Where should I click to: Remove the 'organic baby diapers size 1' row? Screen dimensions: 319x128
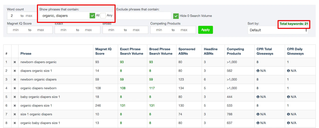click(15, 123)
